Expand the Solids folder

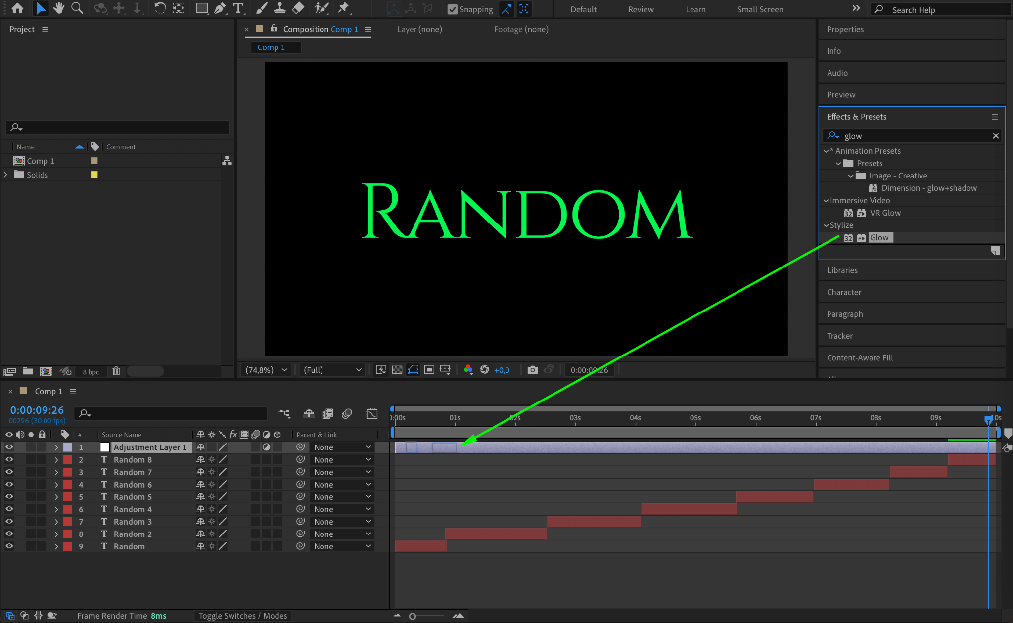[5, 175]
